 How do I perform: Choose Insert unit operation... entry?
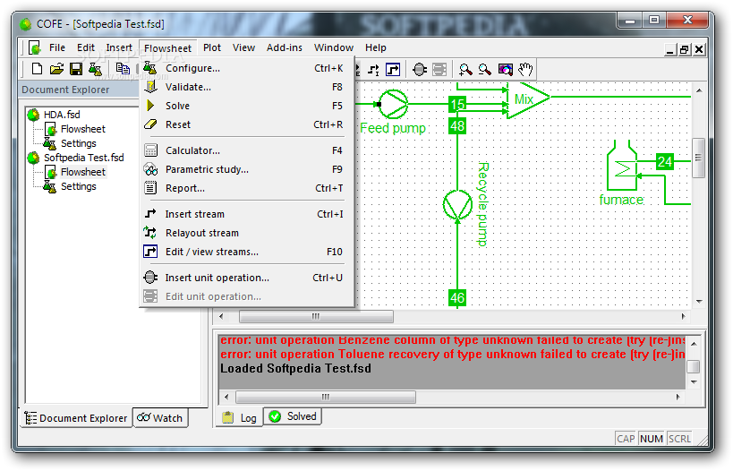tap(246, 278)
